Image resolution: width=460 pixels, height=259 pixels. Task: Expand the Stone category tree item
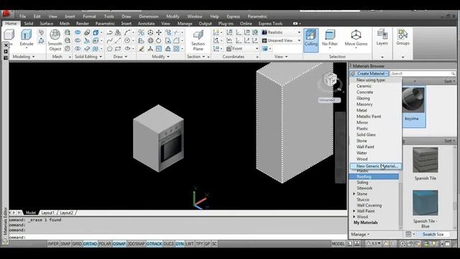pyautogui.click(x=354, y=194)
